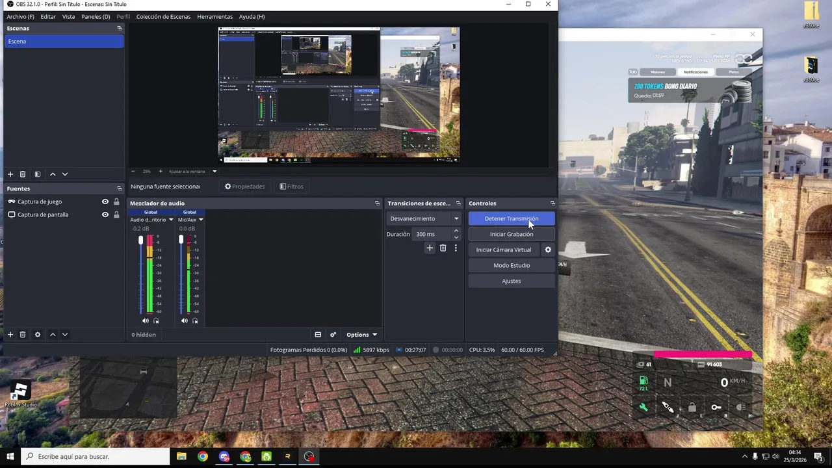Remove transition with trash icon

pyautogui.click(x=443, y=248)
